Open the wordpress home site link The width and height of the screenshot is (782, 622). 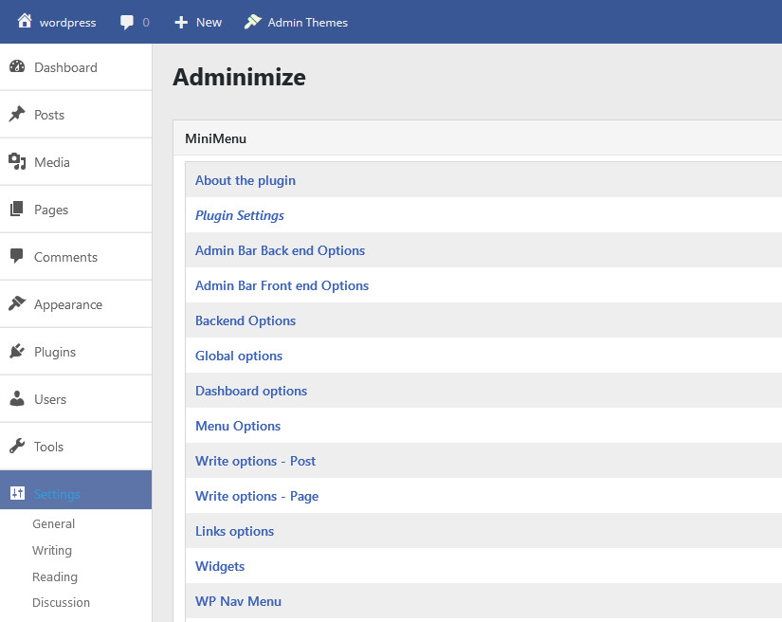[57, 22]
